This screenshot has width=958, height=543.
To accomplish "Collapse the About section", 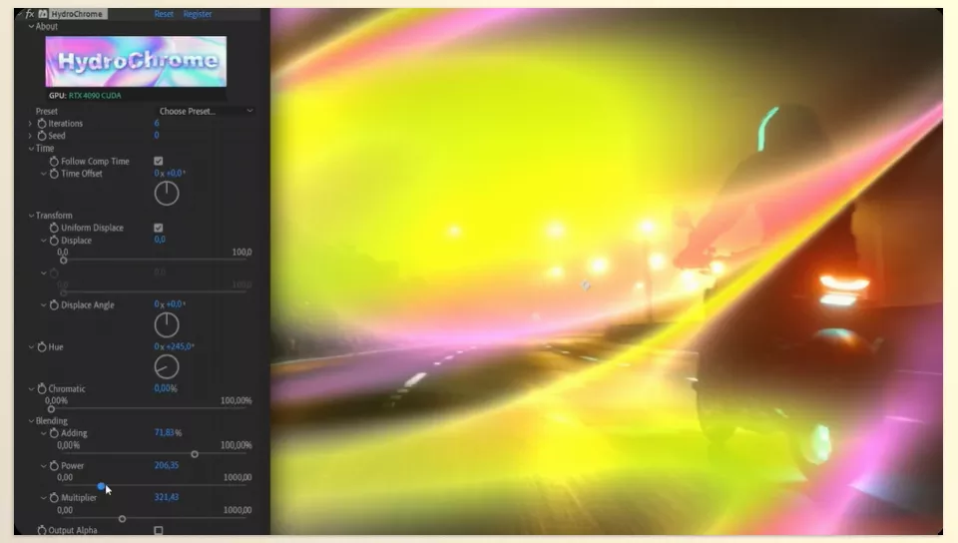I will (x=31, y=26).
